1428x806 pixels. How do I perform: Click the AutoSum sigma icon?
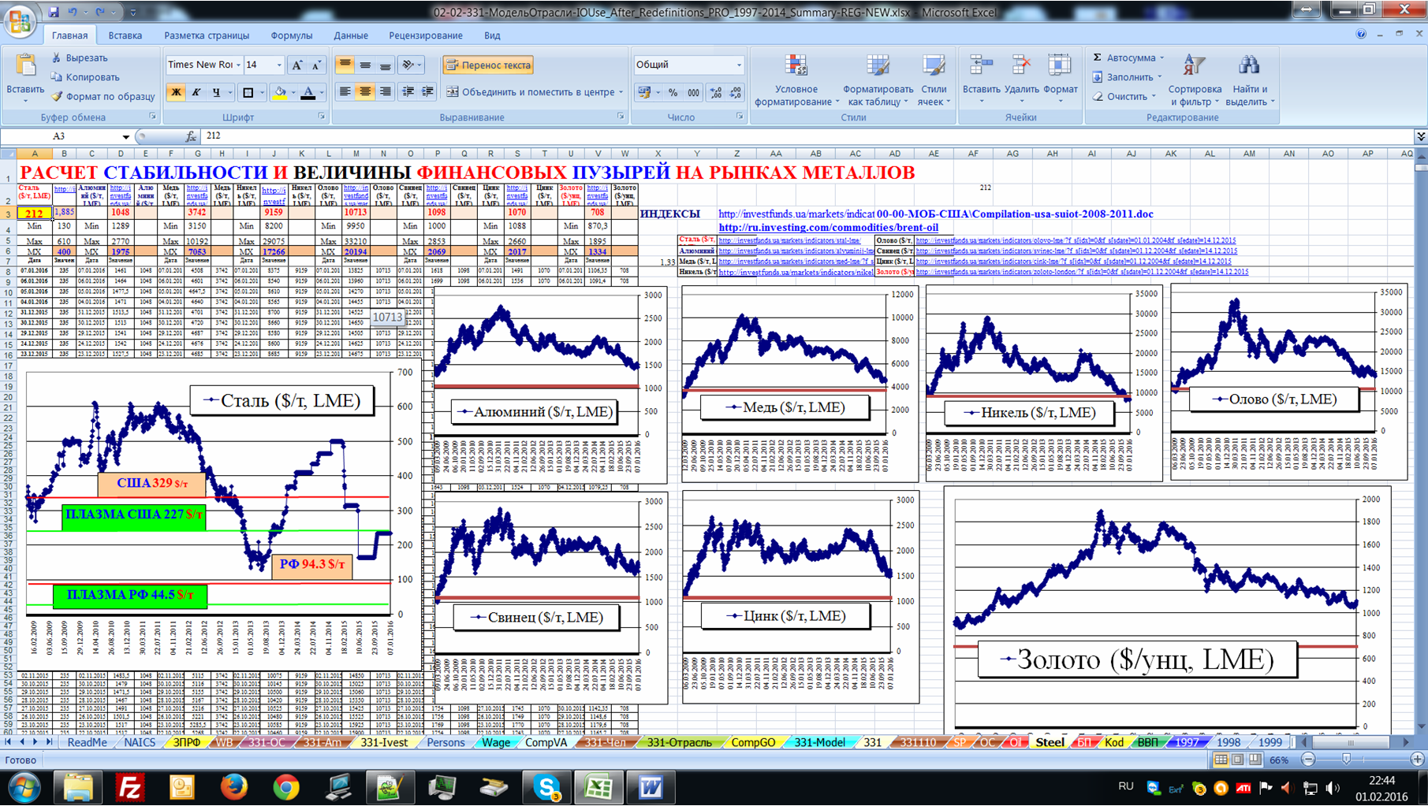coord(1097,58)
